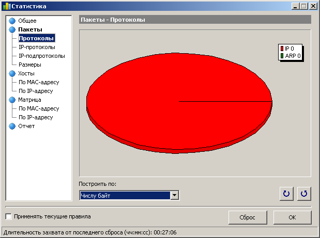Viewport: 320px width, 238px height.
Task: Rotate chart with the right rotation arrow button
Action: click(304, 194)
